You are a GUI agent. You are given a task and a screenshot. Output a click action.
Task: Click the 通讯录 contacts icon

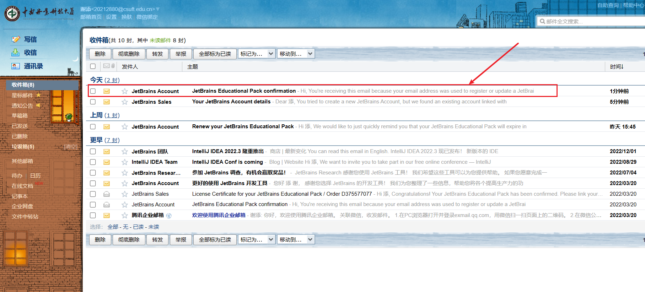coord(16,66)
